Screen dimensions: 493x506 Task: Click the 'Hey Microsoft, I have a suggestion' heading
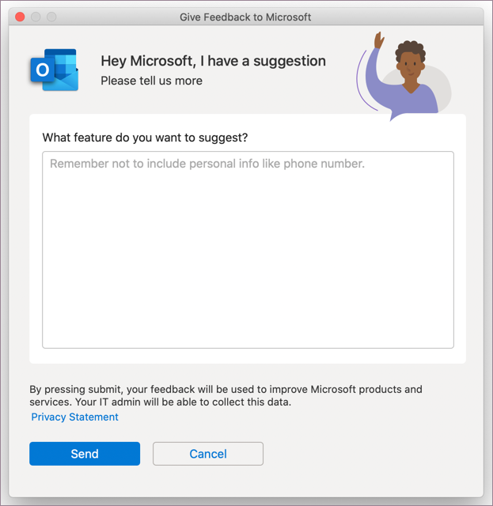[x=213, y=61]
